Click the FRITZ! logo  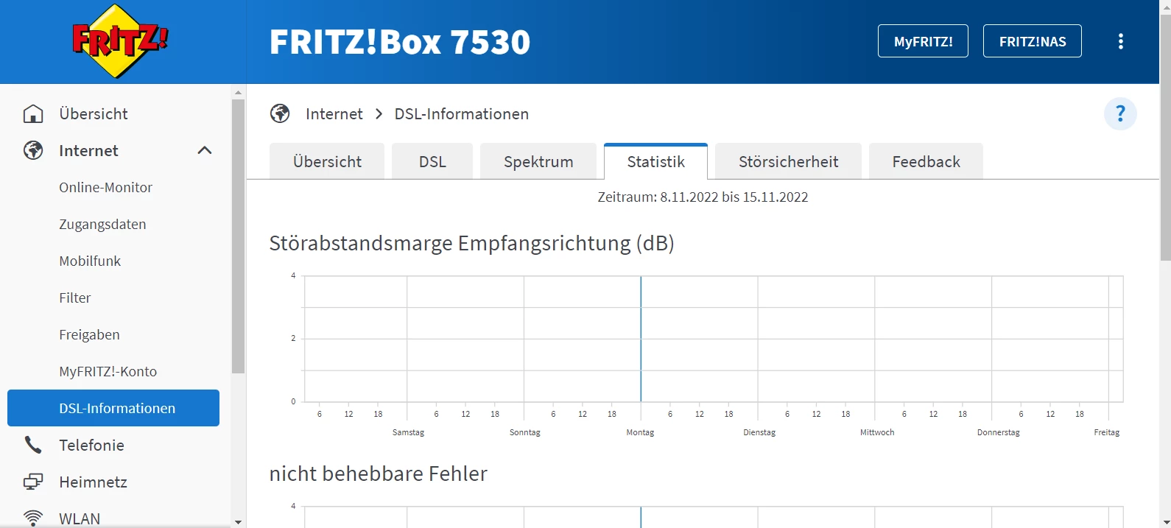(120, 41)
